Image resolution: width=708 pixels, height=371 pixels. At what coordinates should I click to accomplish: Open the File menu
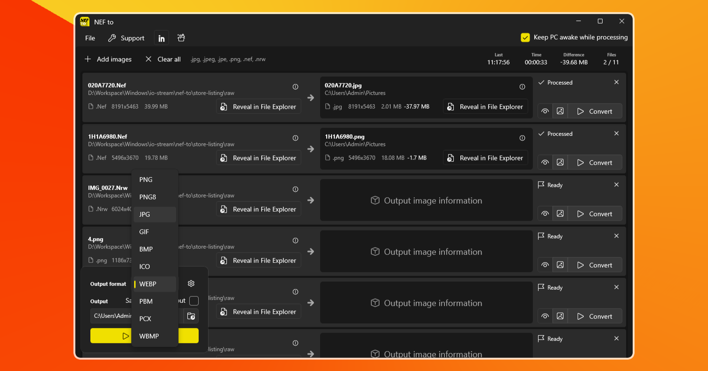[90, 38]
